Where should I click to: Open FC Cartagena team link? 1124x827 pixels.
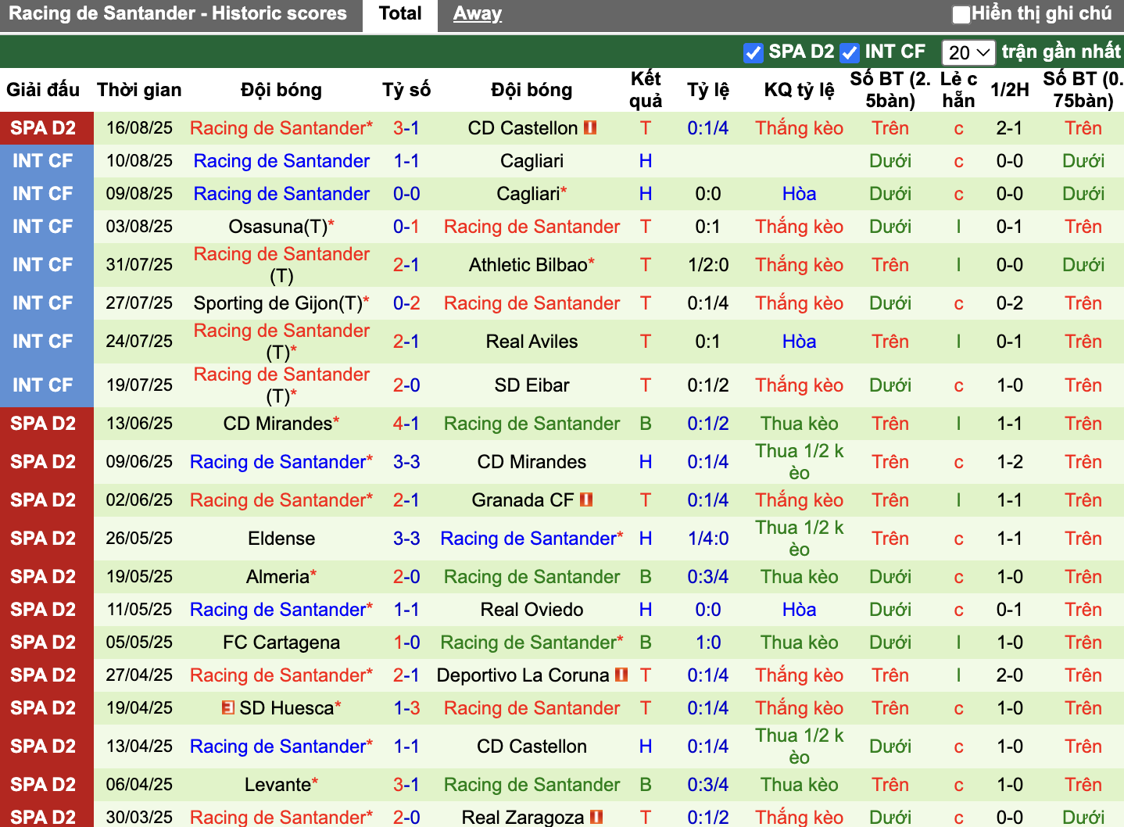pyautogui.click(x=281, y=643)
